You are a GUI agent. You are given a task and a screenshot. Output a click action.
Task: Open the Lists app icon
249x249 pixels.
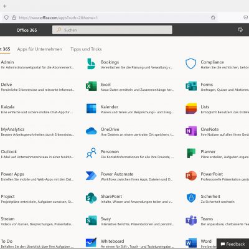(x=191, y=108)
